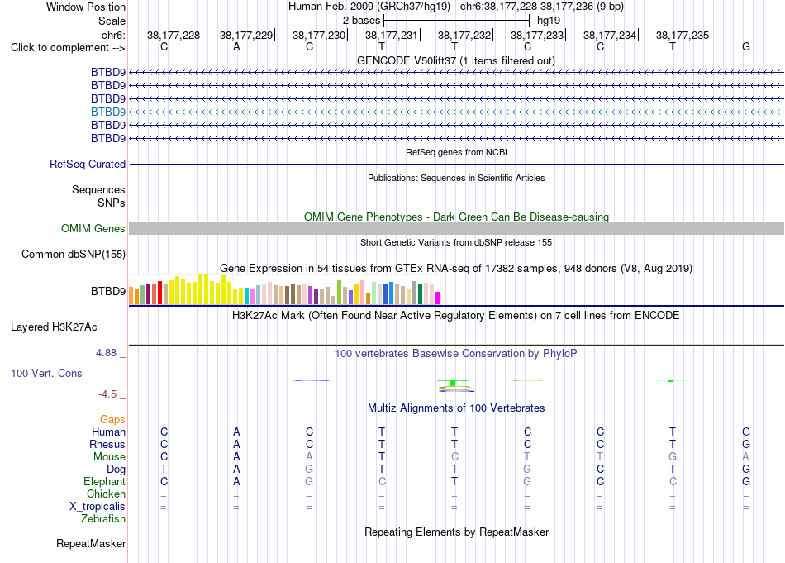Click the Zebrafish species label
The image size is (785, 563).
(103, 518)
